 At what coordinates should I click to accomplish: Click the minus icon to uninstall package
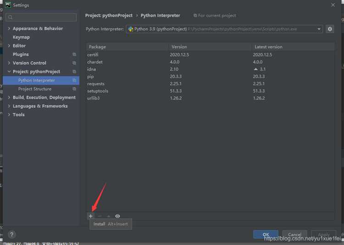pos(100,216)
